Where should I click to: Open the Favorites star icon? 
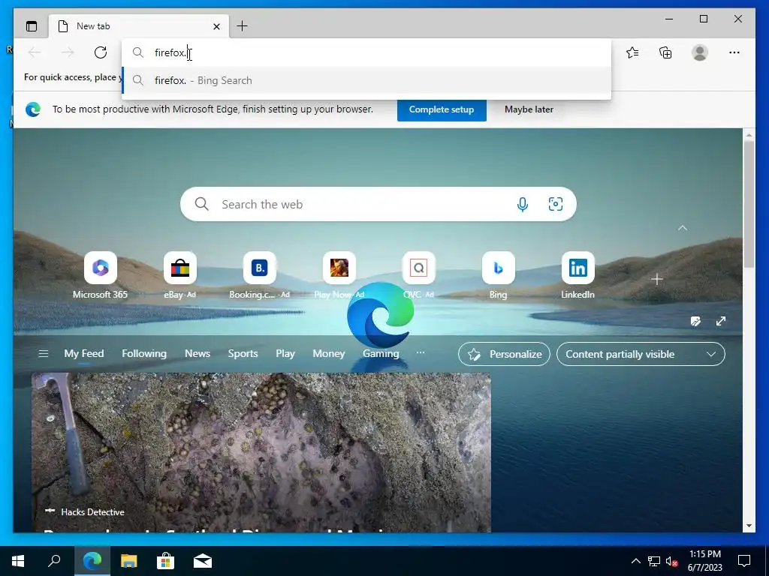632,52
